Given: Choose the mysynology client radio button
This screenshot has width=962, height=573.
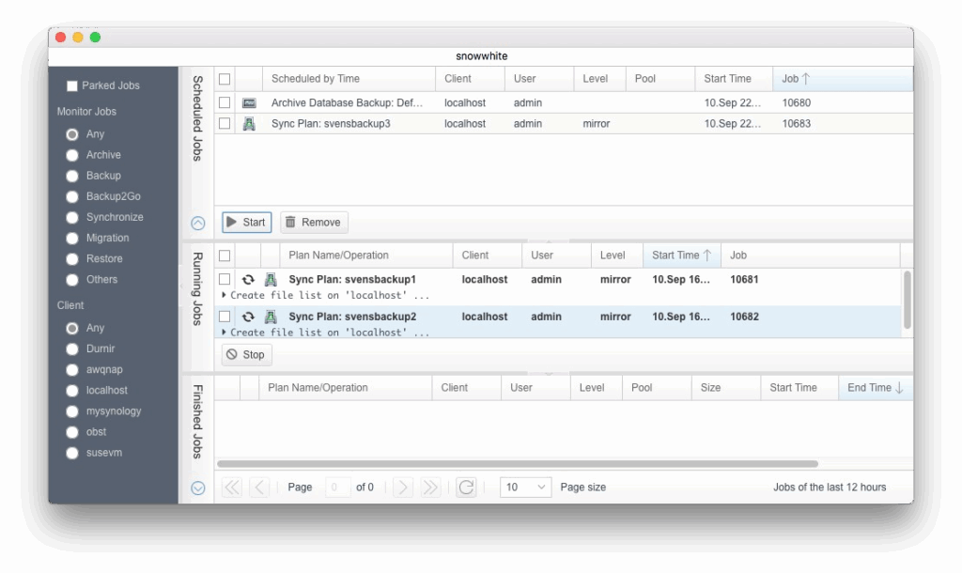Looking at the screenshot, I should (71, 411).
